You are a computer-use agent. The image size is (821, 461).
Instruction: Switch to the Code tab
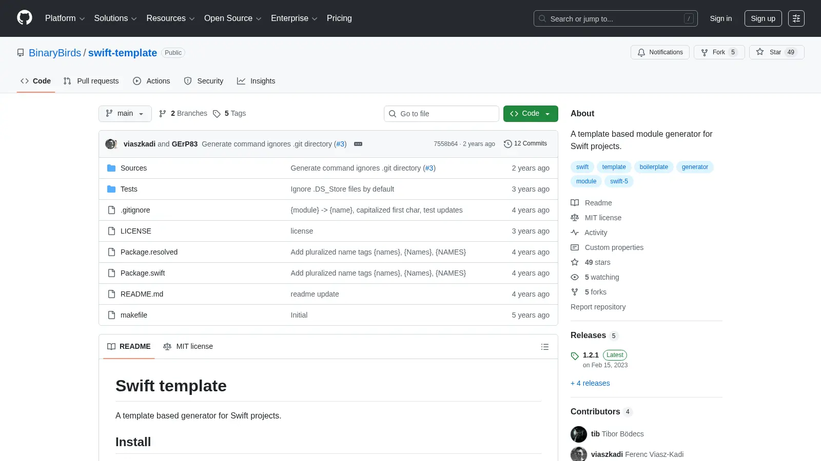click(x=36, y=81)
